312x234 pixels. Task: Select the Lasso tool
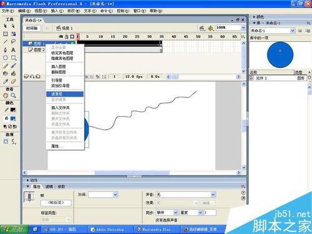(13, 42)
